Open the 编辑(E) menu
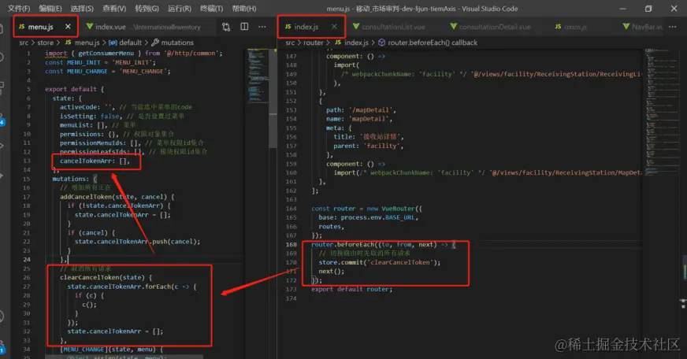This screenshot has height=359, width=687. [x=50, y=9]
